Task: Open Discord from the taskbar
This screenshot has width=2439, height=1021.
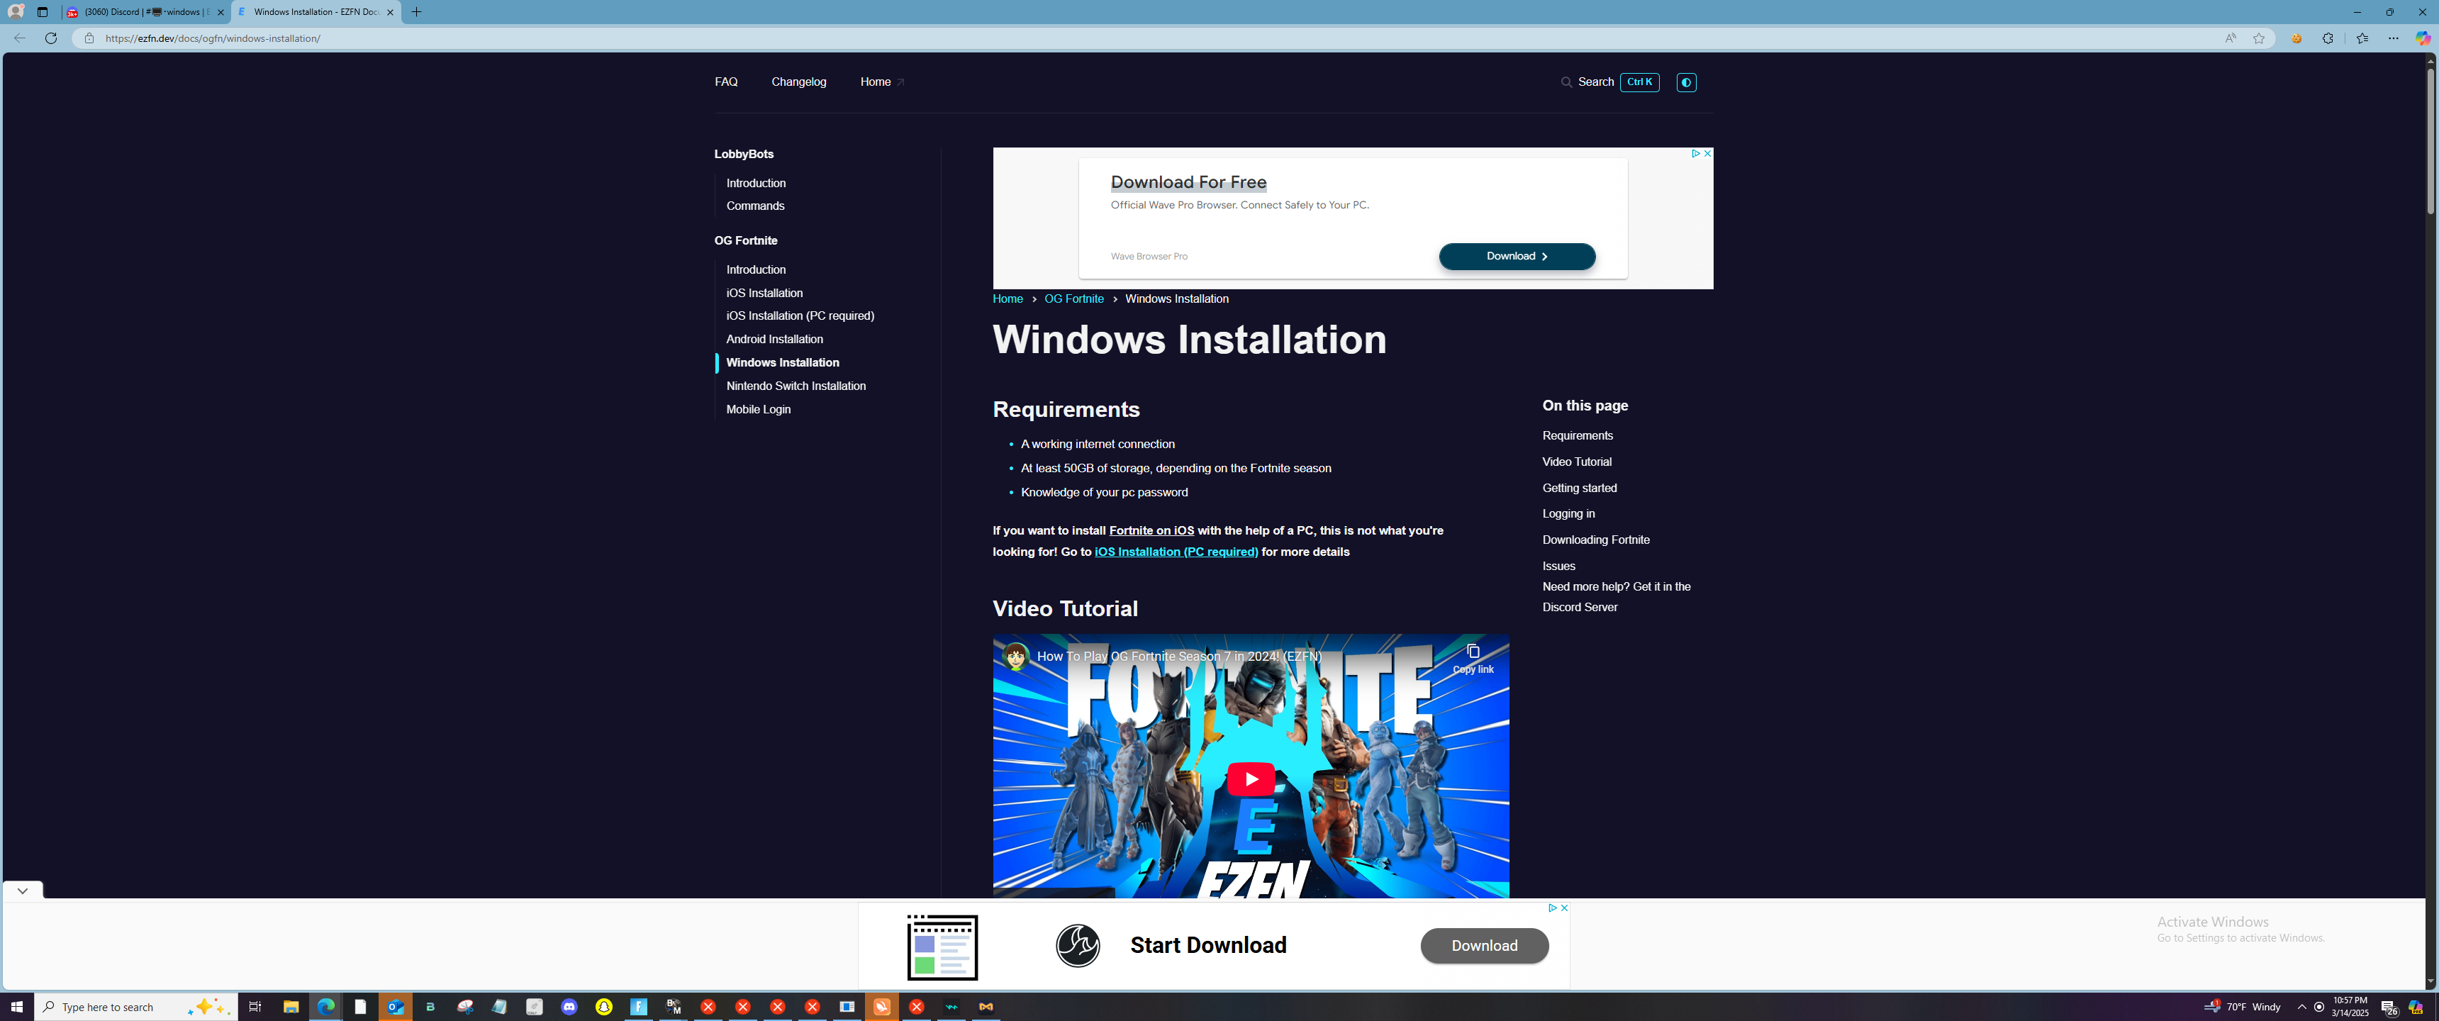Action: pos(569,1007)
